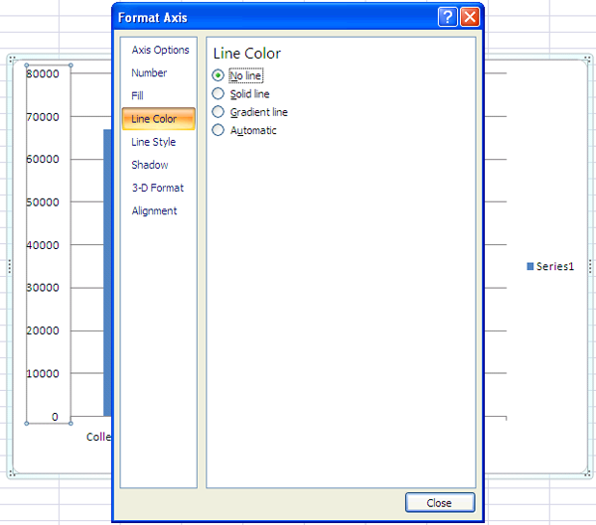Switch to the Alignment category
Image resolution: width=596 pixels, height=525 pixels.
point(154,210)
